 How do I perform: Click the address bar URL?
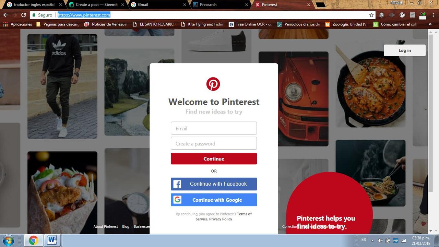coord(84,15)
